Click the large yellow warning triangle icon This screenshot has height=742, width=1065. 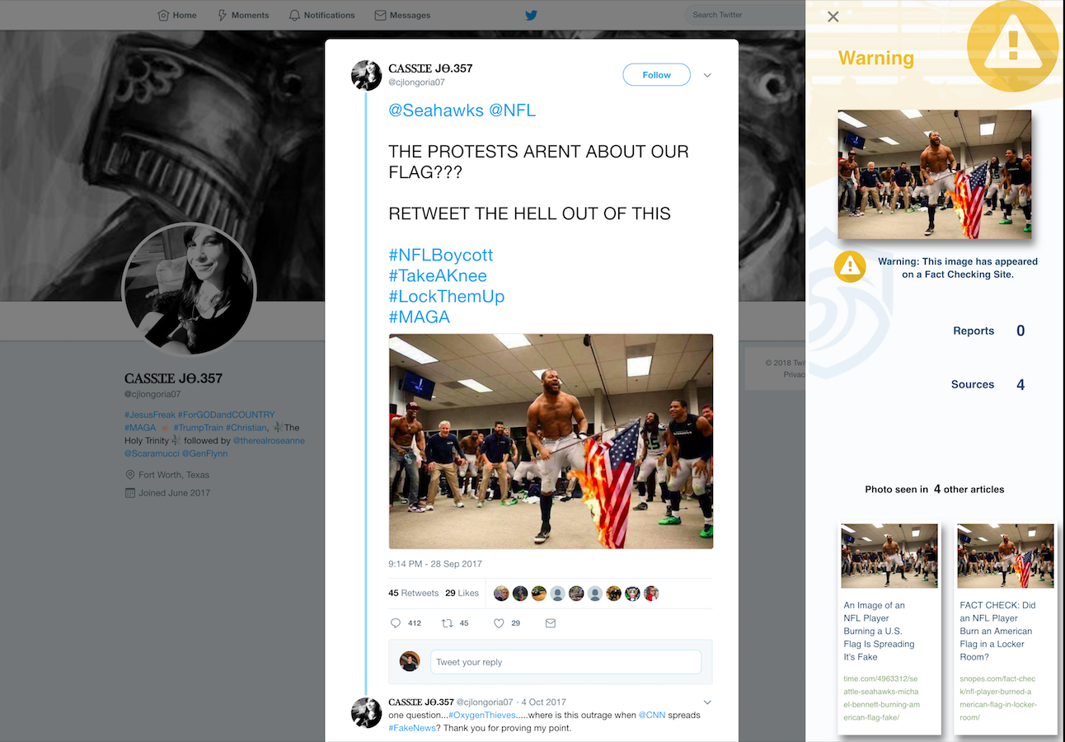click(1012, 45)
